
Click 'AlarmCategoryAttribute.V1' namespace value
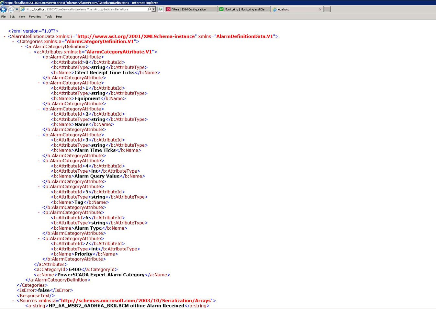click(x=119, y=52)
